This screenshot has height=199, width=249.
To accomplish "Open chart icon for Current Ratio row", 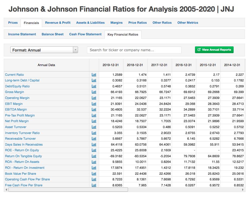I will click(x=94, y=74).
